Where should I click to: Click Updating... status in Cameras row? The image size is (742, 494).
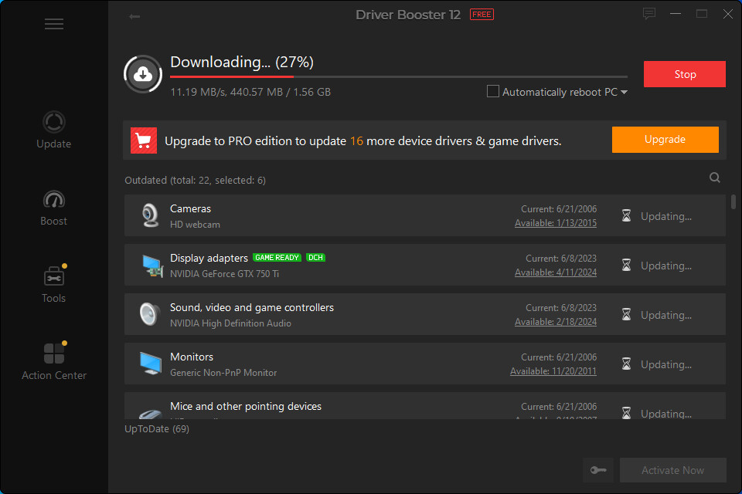(x=665, y=216)
